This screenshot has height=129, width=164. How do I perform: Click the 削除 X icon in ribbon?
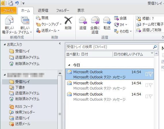(68, 21)
